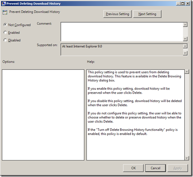Click the Supported on text box
Image resolution: width=193 pixels, height=177 pixels.
click(x=122, y=50)
